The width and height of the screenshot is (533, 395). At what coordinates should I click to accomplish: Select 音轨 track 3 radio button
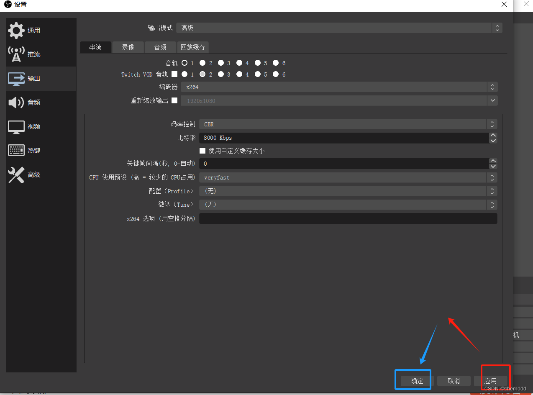[221, 63]
